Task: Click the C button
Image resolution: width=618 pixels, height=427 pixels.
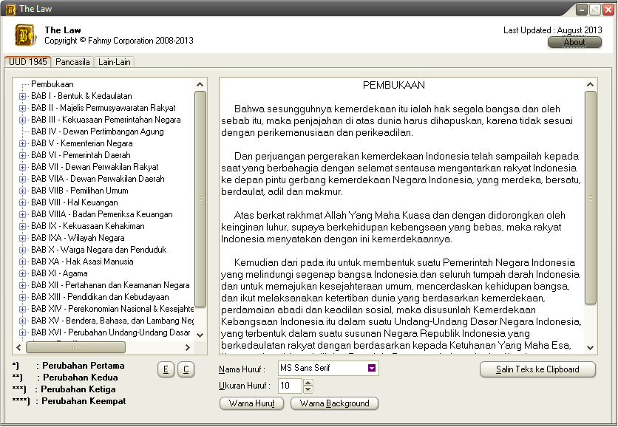Action: (186, 369)
